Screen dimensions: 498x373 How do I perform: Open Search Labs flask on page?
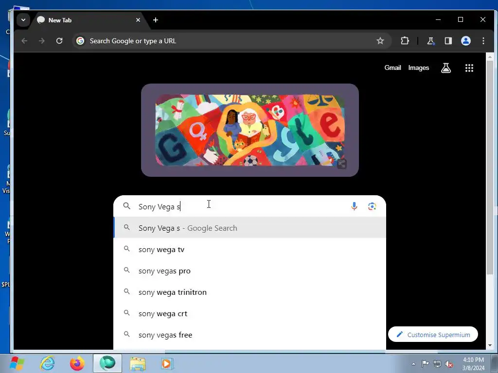pyautogui.click(x=446, y=68)
